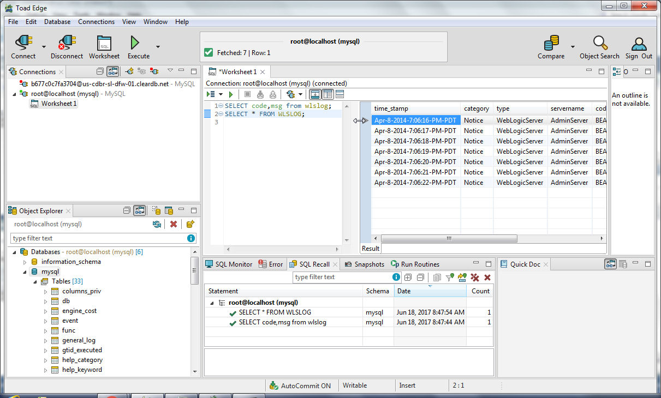Click the create new database icon
Image resolution: width=661 pixels, height=398 pixels.
190,224
